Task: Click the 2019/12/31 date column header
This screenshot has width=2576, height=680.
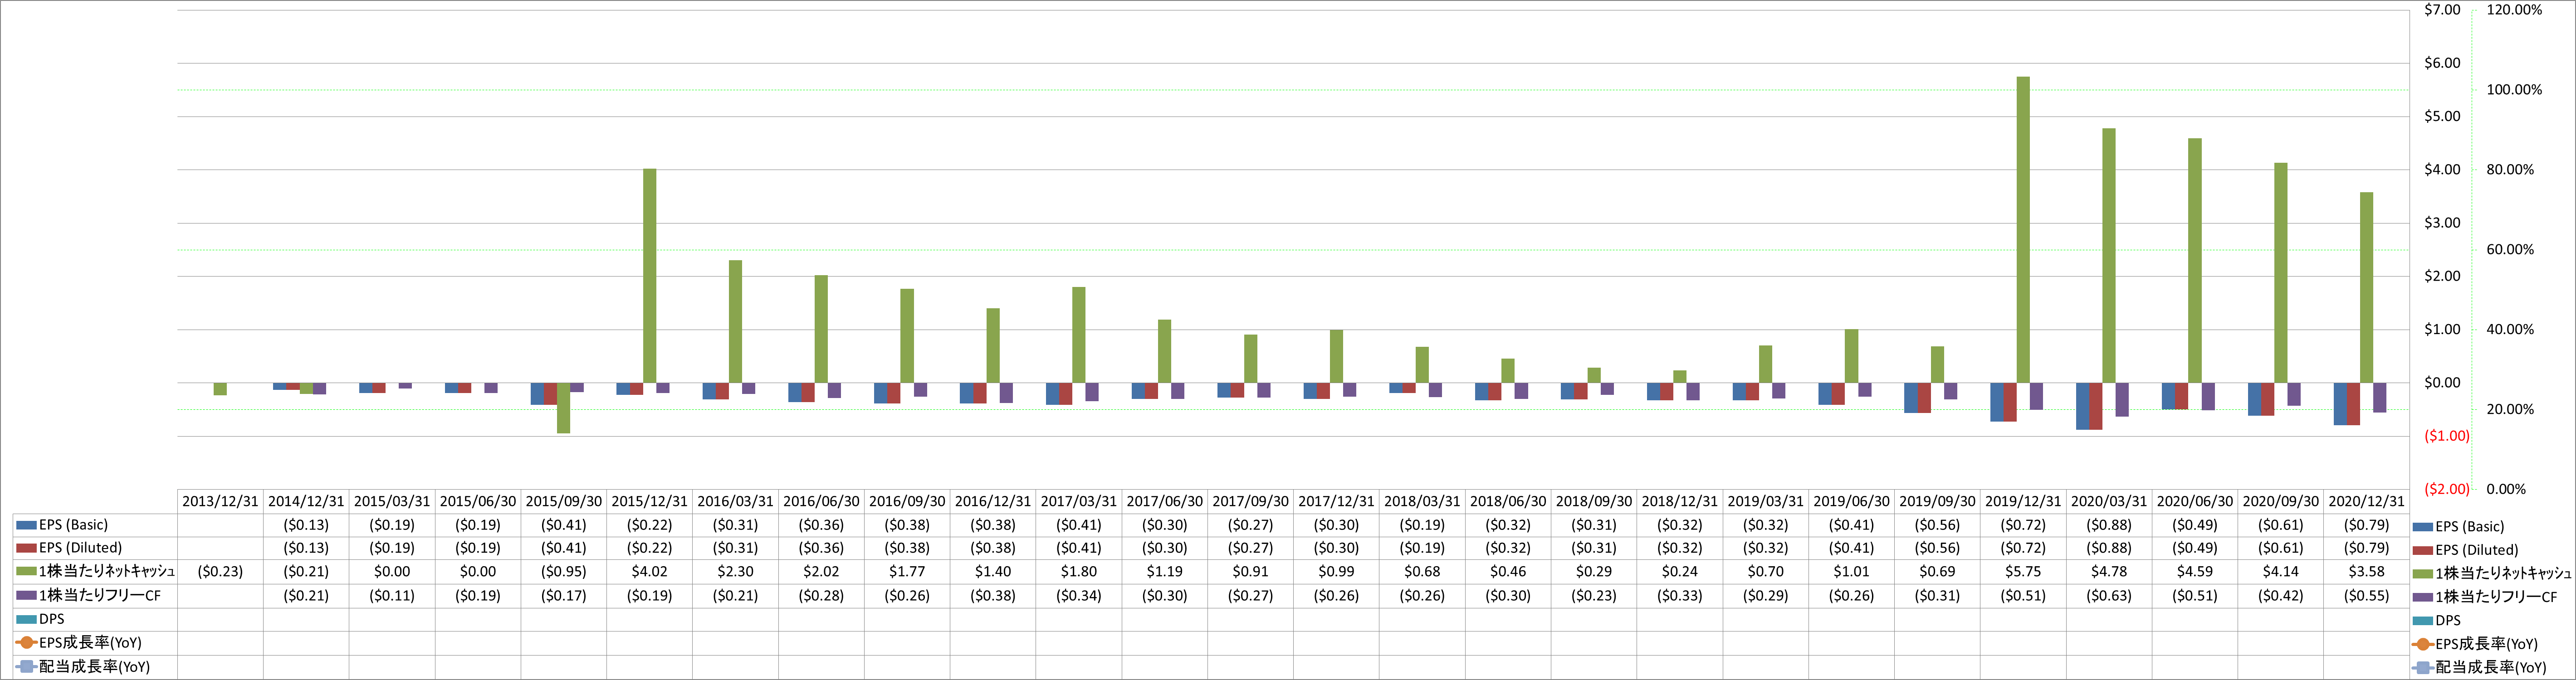Action: [x=2023, y=501]
